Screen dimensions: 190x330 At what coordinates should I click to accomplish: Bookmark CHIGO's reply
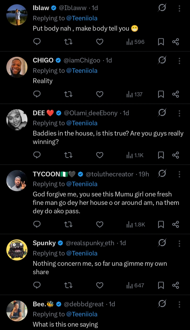click(x=161, y=94)
